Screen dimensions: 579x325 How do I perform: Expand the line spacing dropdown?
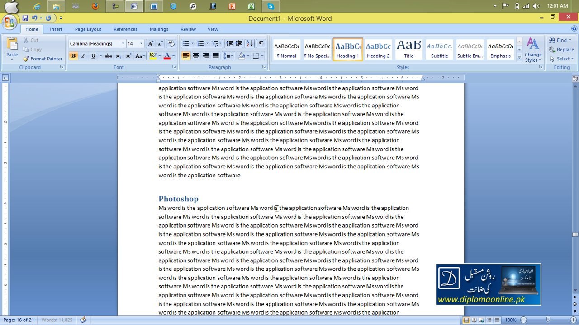(x=228, y=56)
